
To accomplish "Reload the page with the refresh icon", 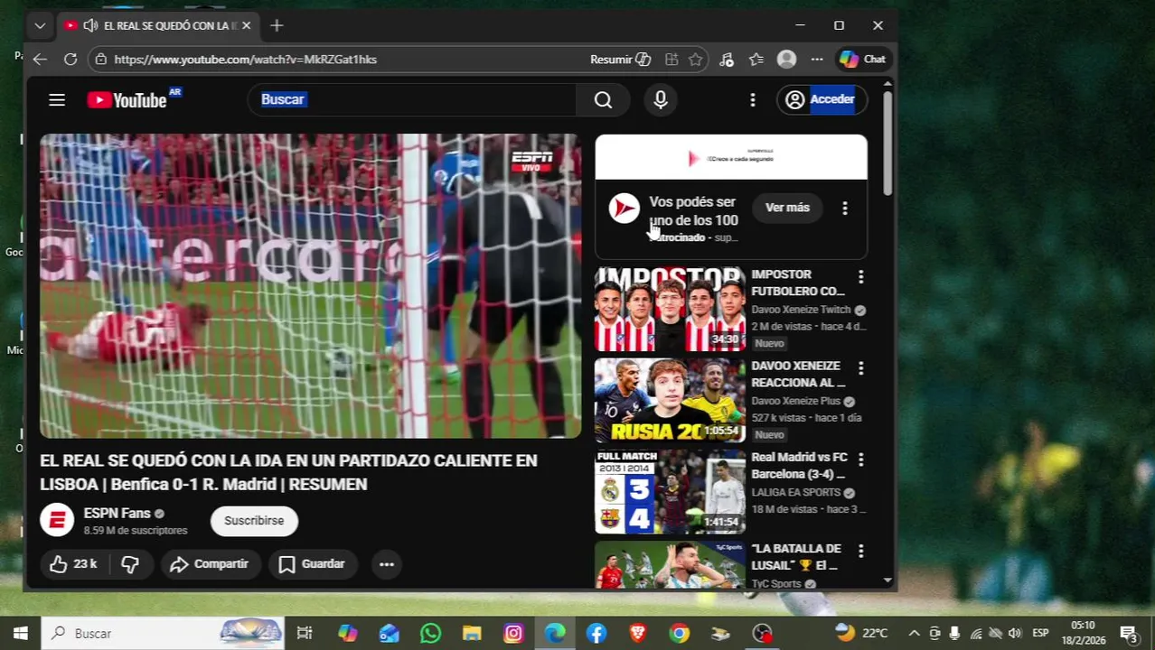I will [70, 60].
